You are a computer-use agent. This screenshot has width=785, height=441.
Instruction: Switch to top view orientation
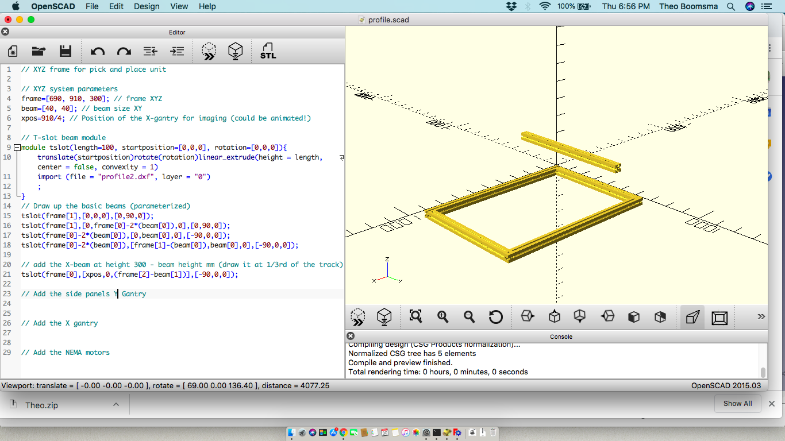(x=554, y=316)
